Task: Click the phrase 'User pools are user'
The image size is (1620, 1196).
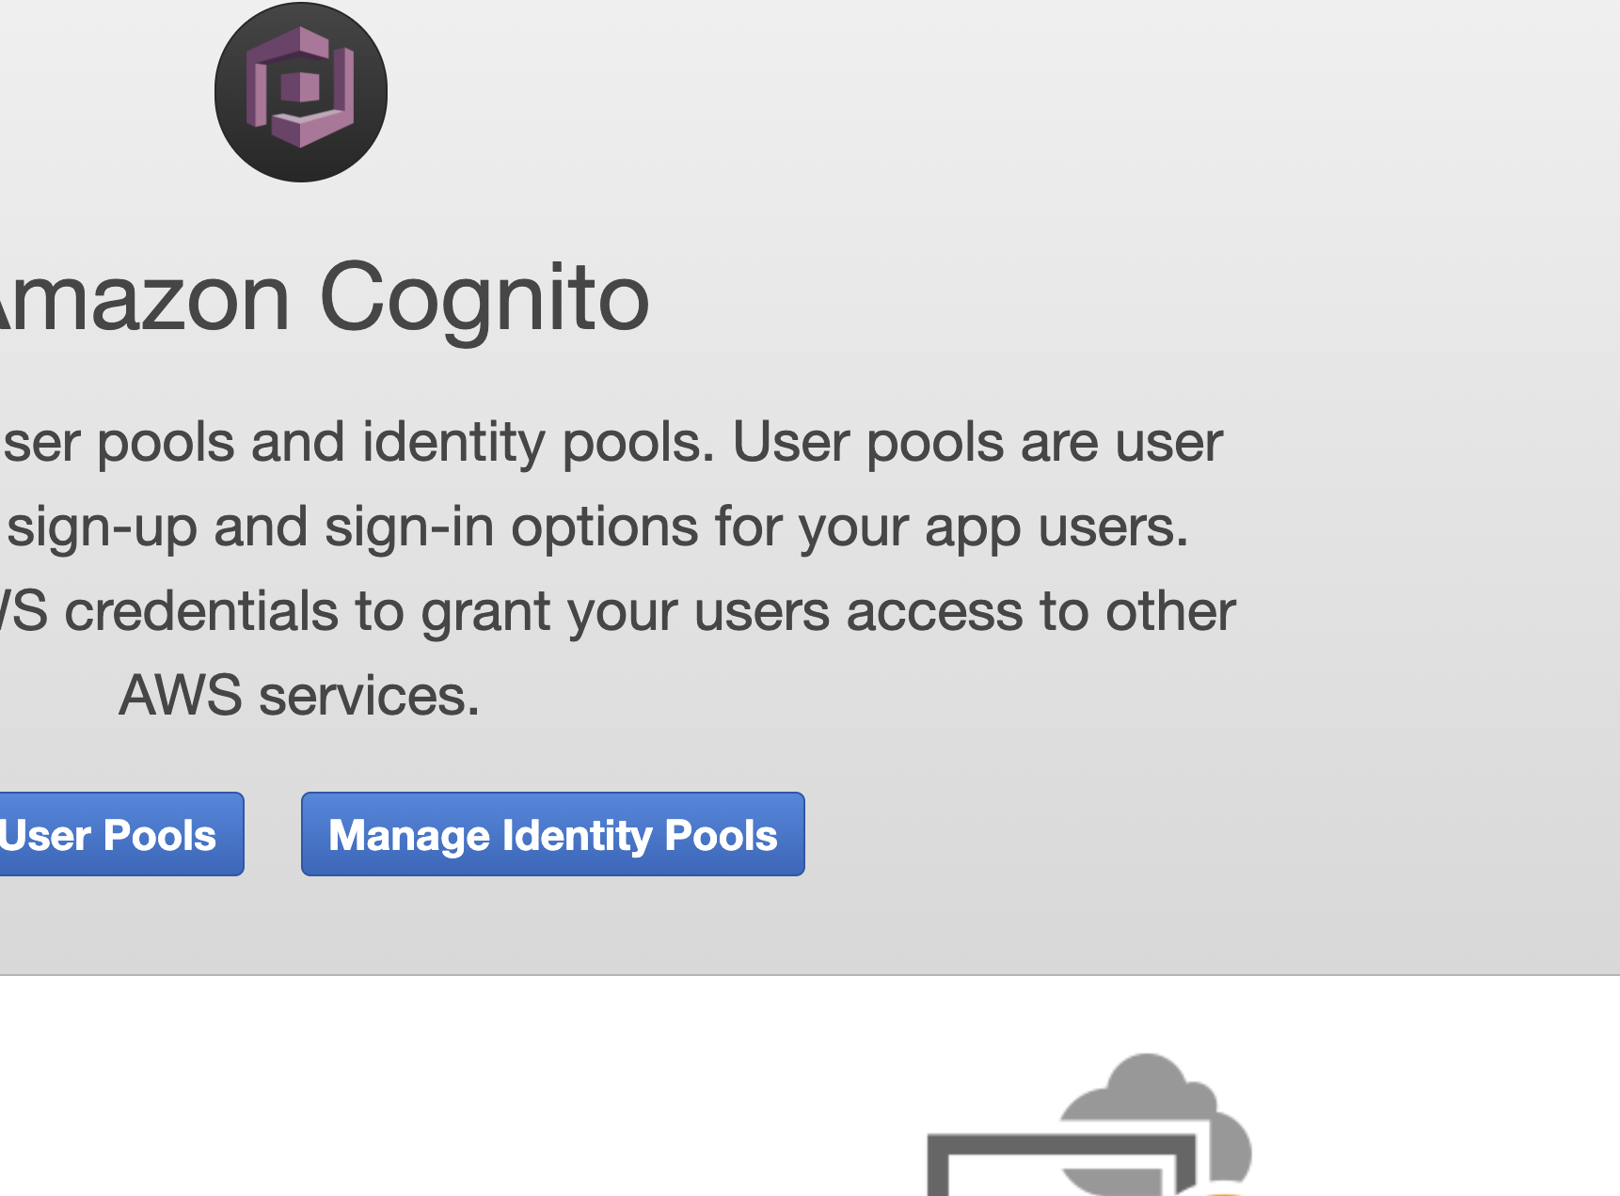Action: [x=977, y=442]
